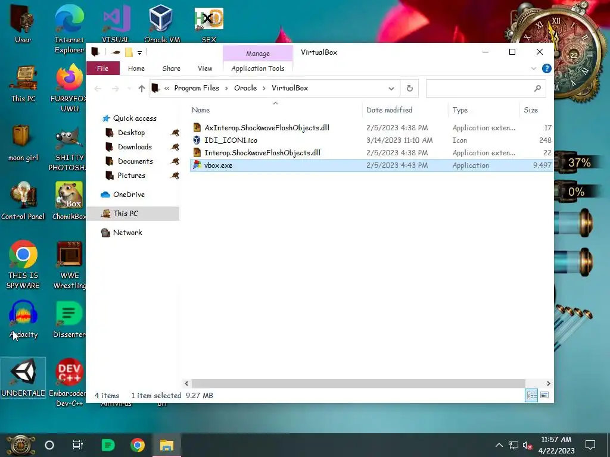
Task: Click in the search box field
Action: (486, 88)
